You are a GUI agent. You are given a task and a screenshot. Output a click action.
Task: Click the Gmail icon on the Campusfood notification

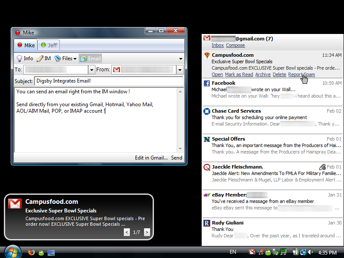(x=15, y=204)
